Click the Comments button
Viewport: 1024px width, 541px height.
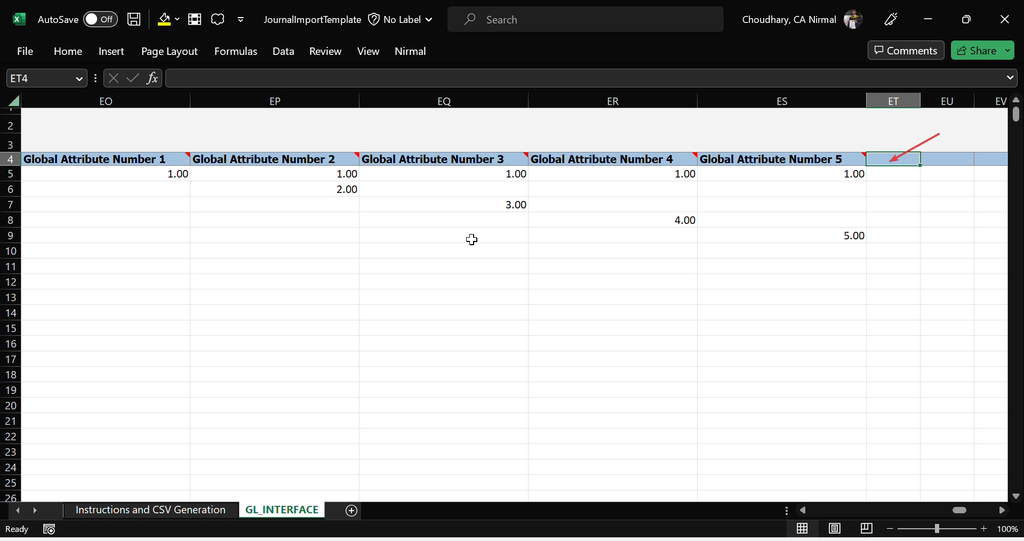(x=905, y=50)
